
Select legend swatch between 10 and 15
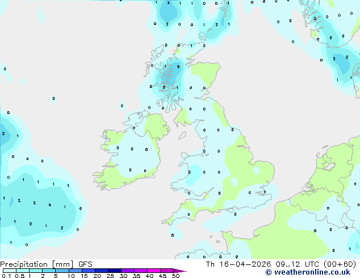click(76, 271)
